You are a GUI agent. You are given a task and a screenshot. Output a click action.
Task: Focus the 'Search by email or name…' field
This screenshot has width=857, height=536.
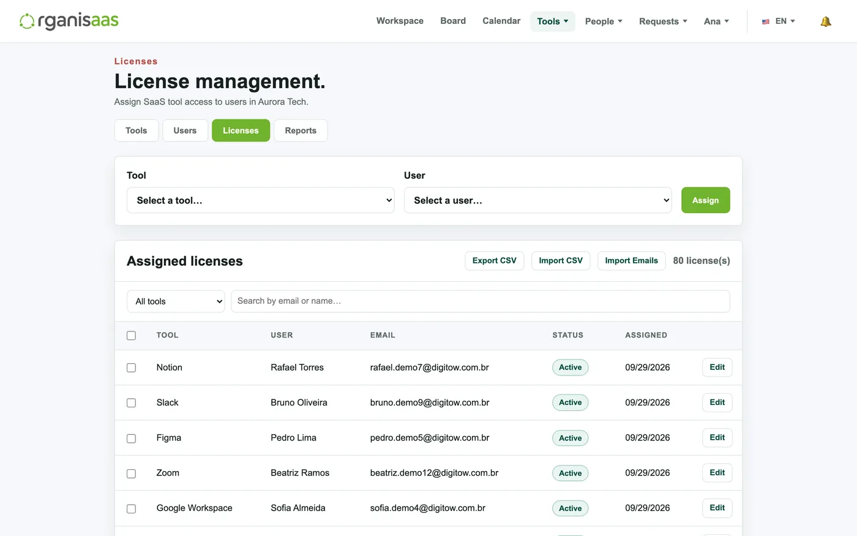(480, 301)
